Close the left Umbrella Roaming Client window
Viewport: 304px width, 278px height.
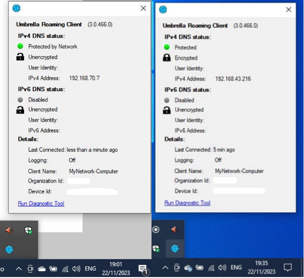143,8
